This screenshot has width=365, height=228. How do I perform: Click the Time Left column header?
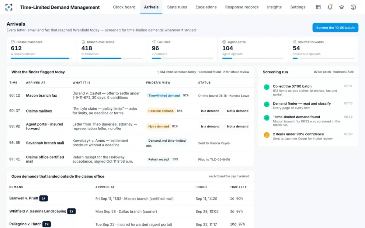point(238,187)
